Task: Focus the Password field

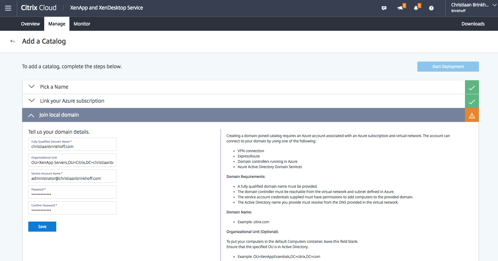Action: click(72, 192)
